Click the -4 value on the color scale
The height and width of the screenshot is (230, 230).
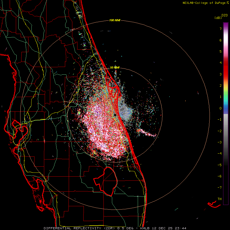coord(220,153)
